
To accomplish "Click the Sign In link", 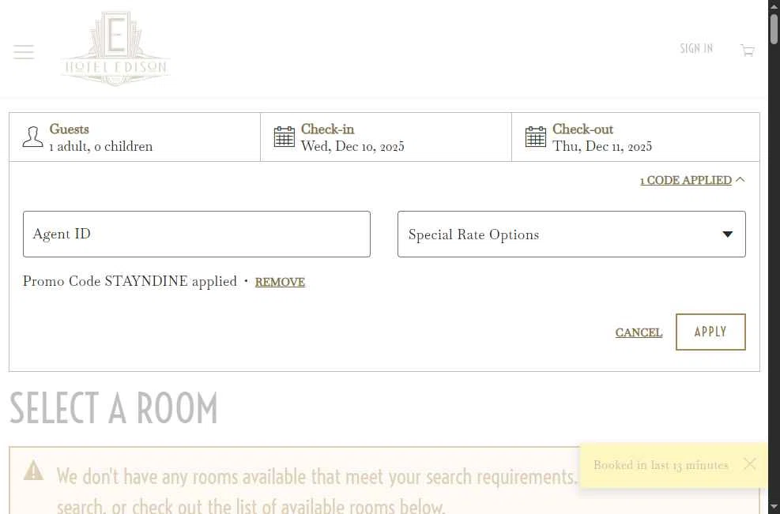I will 696,49.
